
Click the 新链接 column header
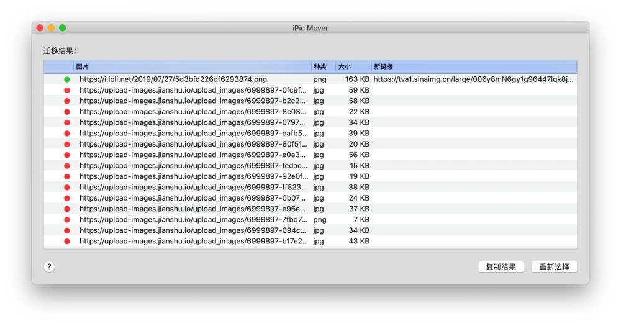coord(474,66)
